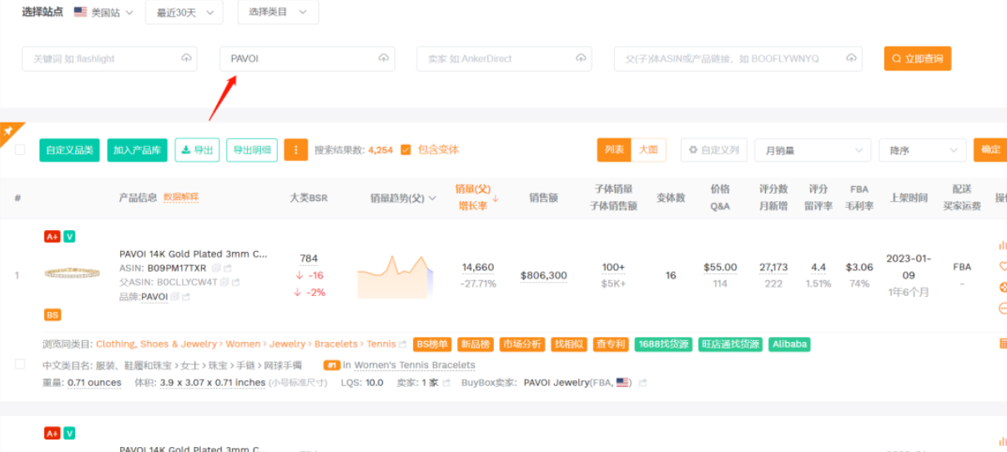1007x452 pixels.
Task: Copy parent ASIN B0CLLYCW4T with copy icon
Action: [226, 283]
